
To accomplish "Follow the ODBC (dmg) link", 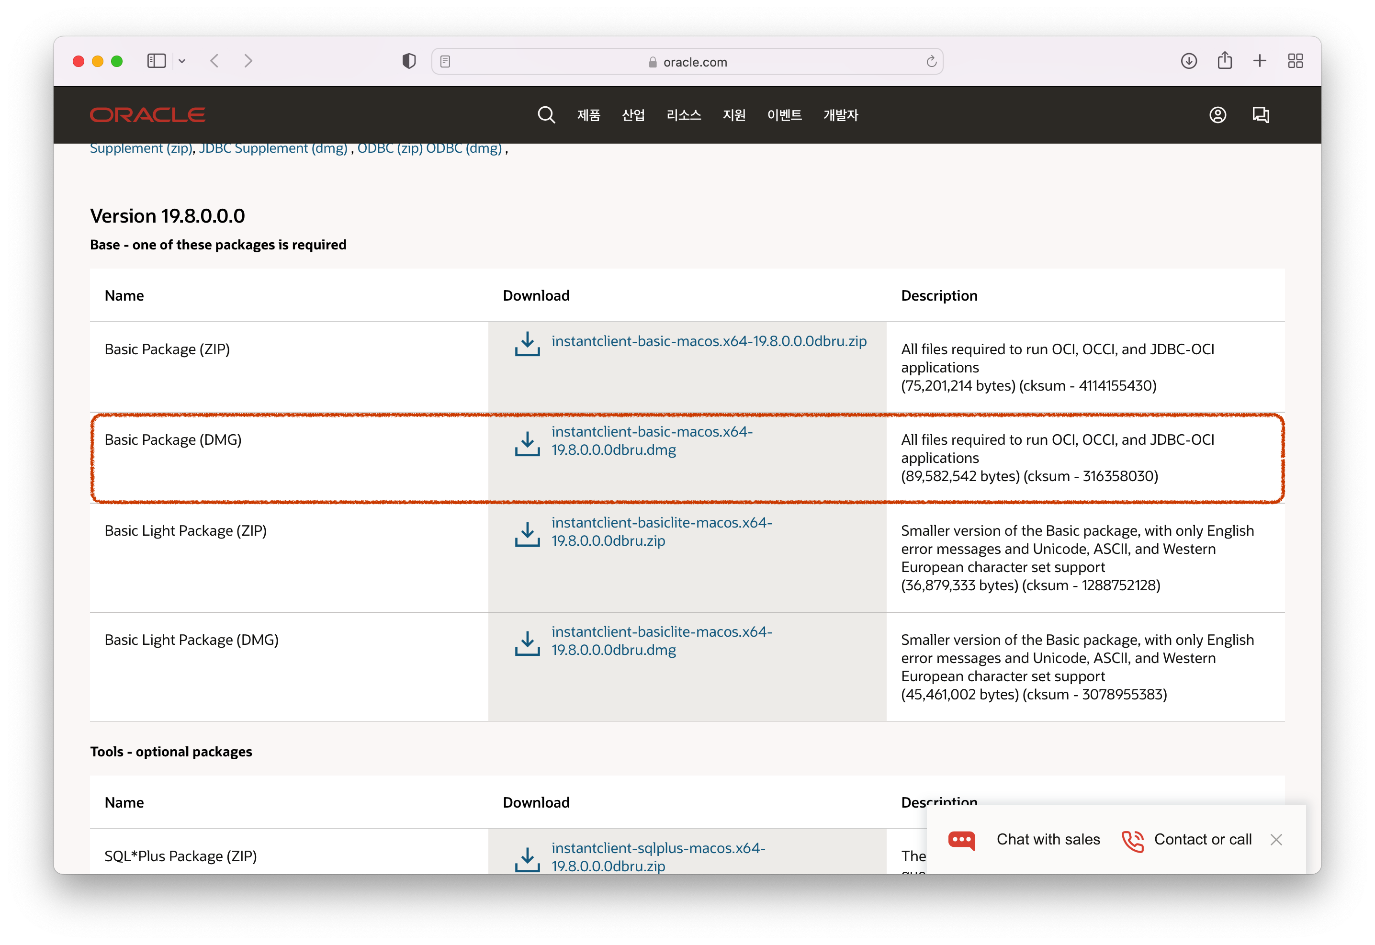I will 463,148.
